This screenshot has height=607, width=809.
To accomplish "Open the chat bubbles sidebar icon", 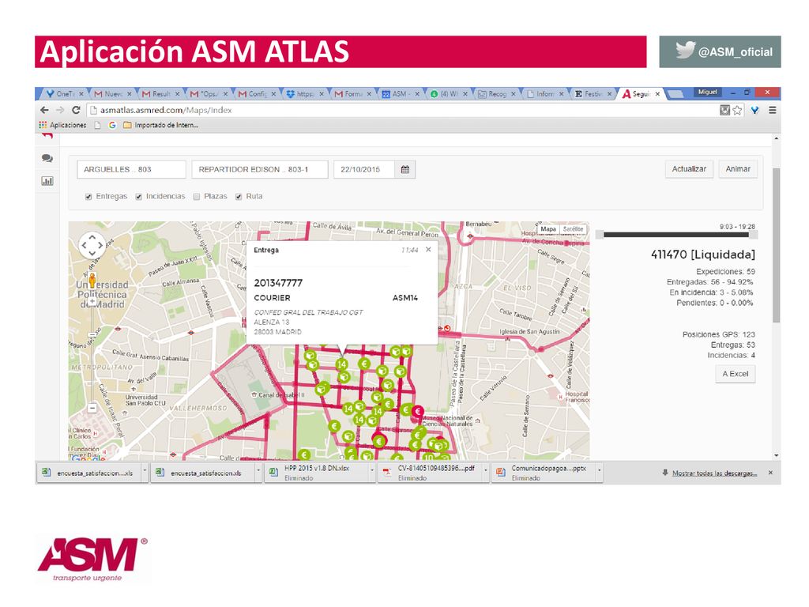I will coord(47,158).
